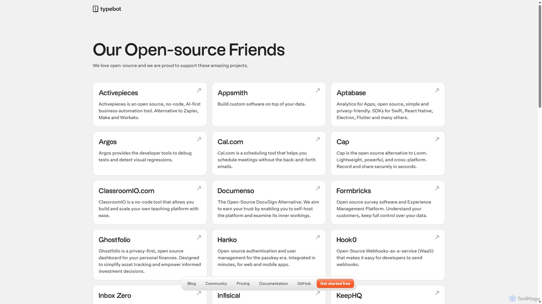Click the Get started free button
Viewport: 542px width, 304px height.
335,284
